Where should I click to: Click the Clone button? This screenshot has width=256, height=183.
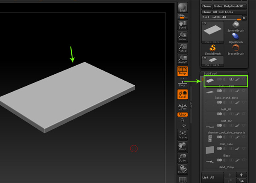[207, 7]
